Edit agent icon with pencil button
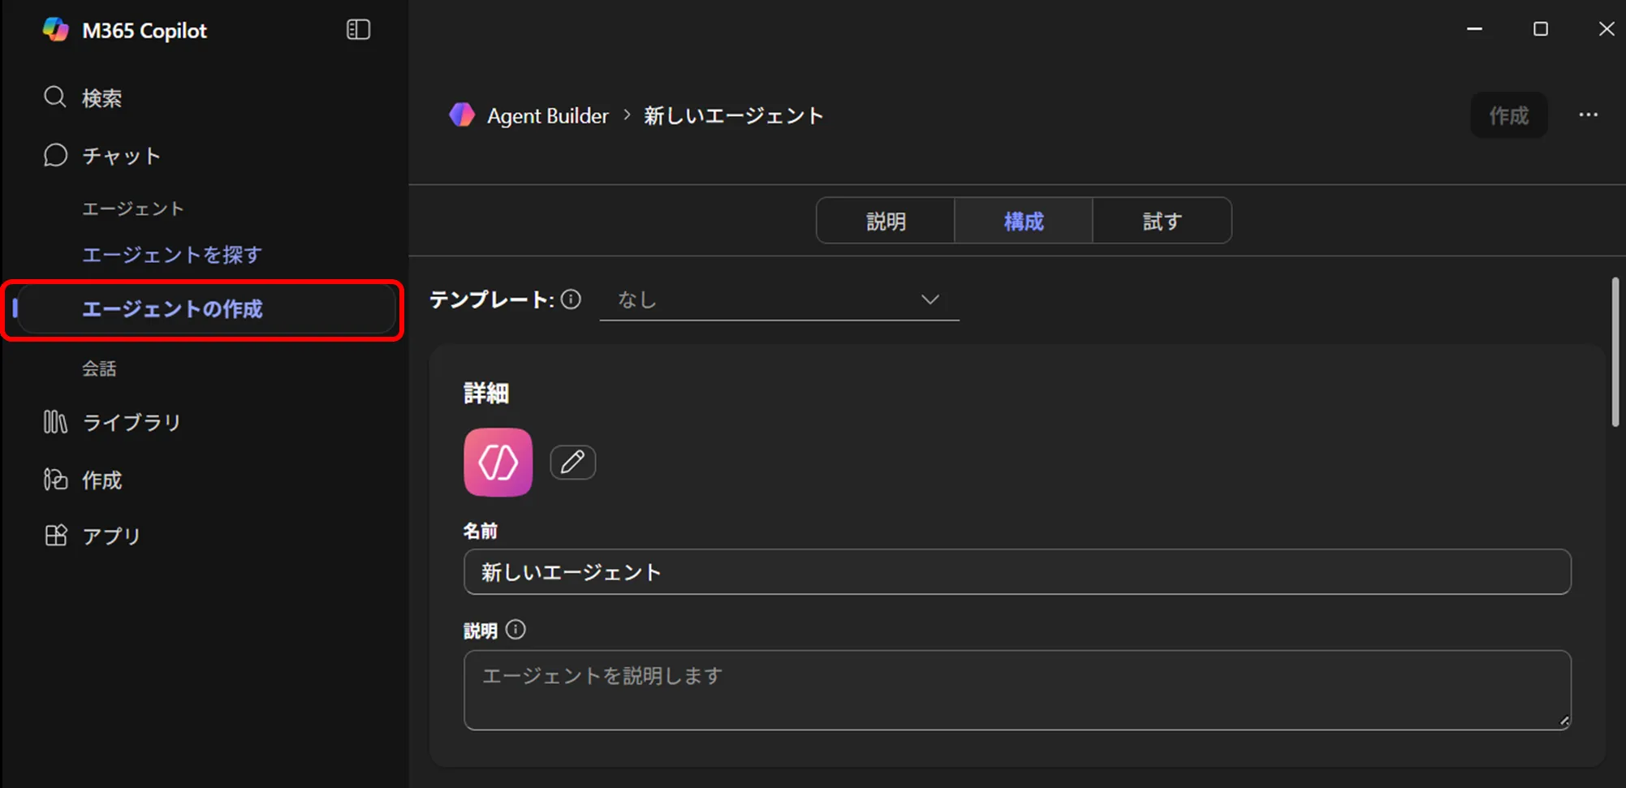Screen dimensions: 1626x788 573,462
